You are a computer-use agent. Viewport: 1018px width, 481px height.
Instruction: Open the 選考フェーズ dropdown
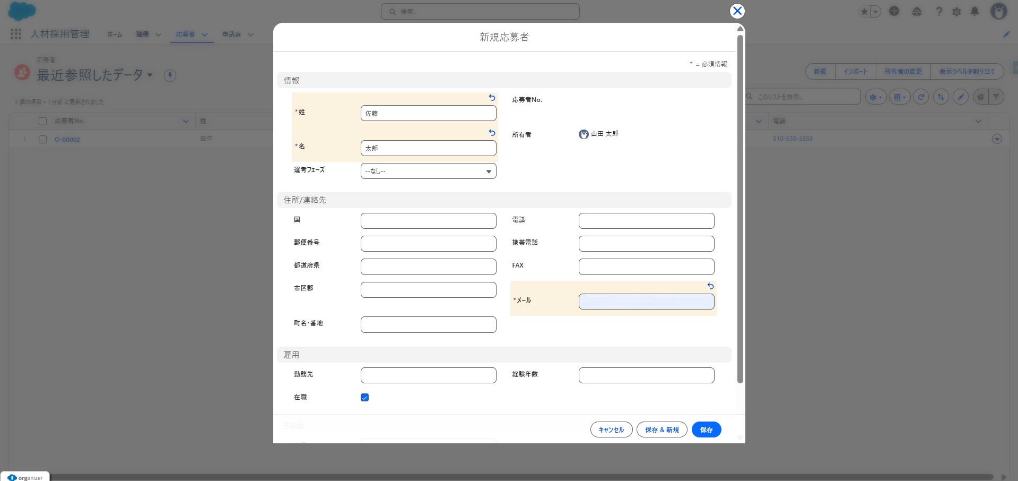pos(428,171)
